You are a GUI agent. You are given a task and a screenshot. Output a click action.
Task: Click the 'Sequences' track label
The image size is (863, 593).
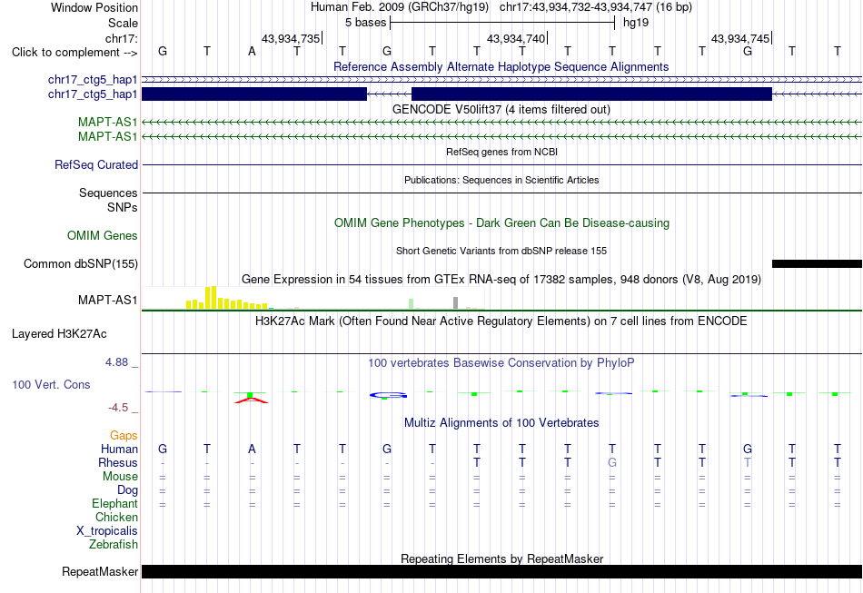(108, 193)
